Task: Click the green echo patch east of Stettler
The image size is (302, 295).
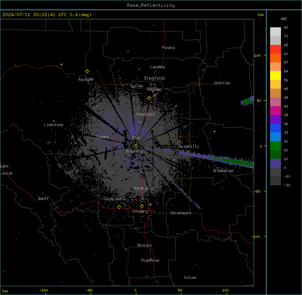Action: (x=246, y=101)
